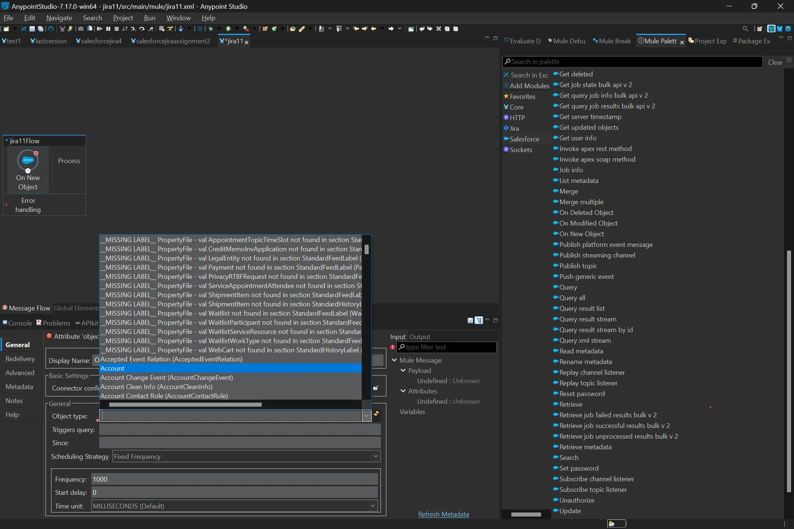This screenshot has height=529, width=794.
Task: Click the Save icon in toolbar
Action: [x=32, y=29]
